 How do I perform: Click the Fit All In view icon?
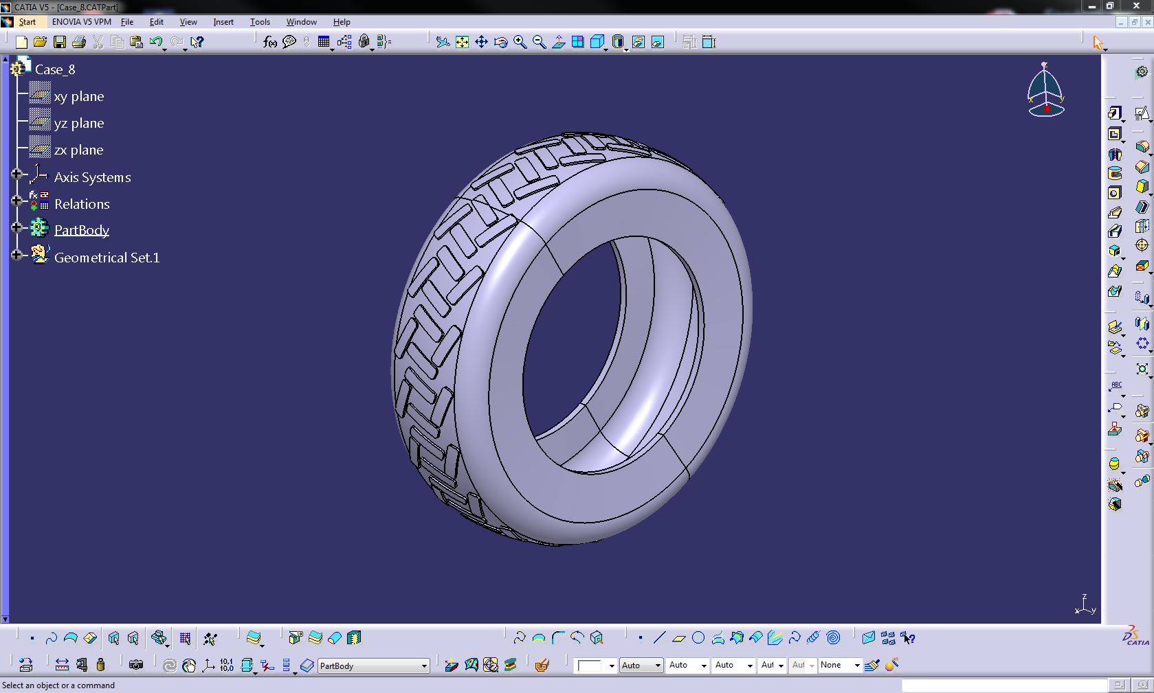tap(463, 43)
